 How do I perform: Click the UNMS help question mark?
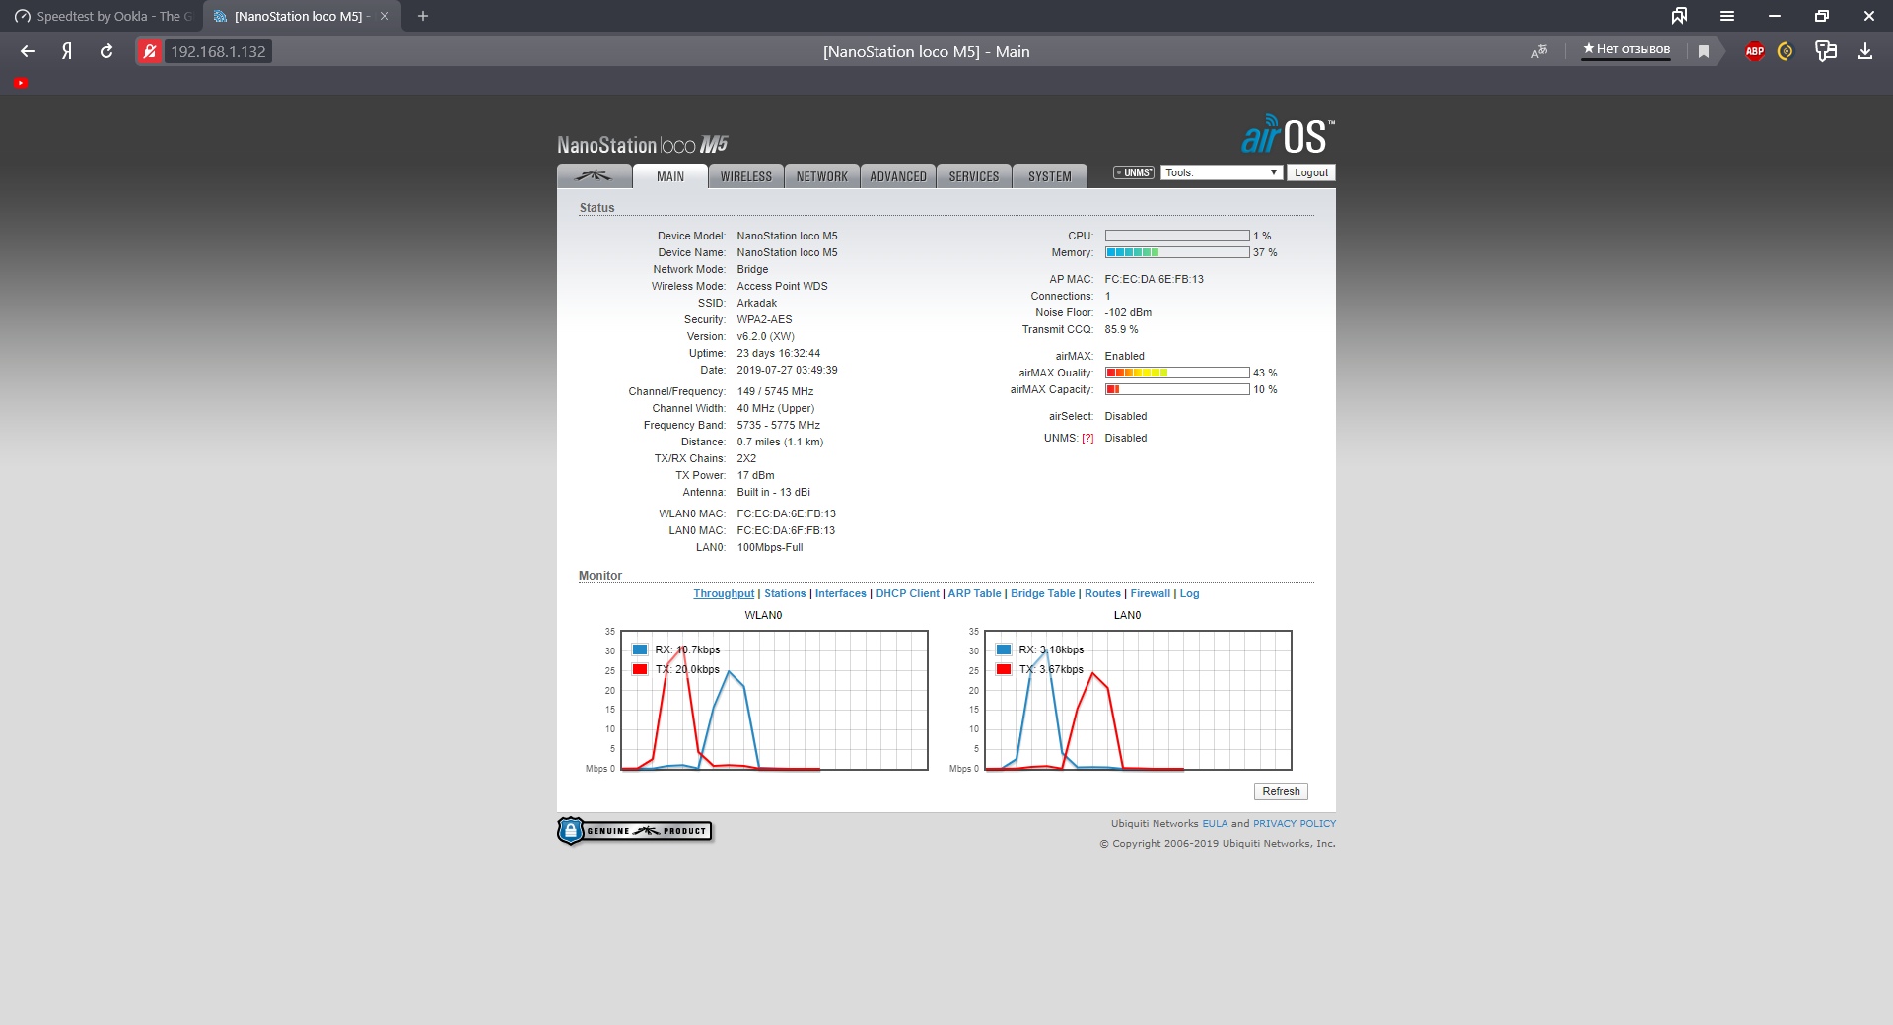(x=1087, y=439)
